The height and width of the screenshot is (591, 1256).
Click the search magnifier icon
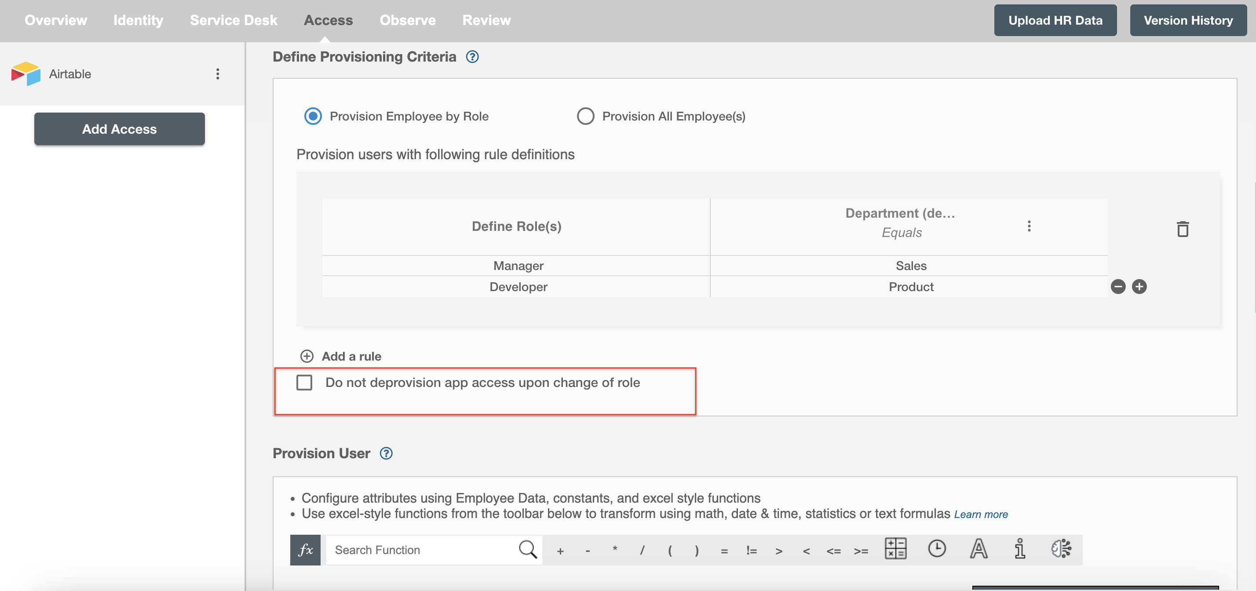pyautogui.click(x=528, y=549)
